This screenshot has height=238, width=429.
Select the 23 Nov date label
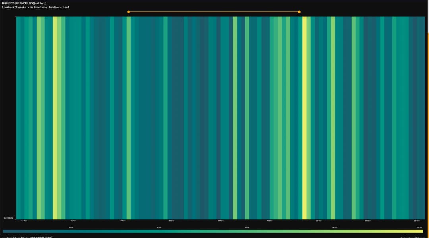(x=269, y=221)
